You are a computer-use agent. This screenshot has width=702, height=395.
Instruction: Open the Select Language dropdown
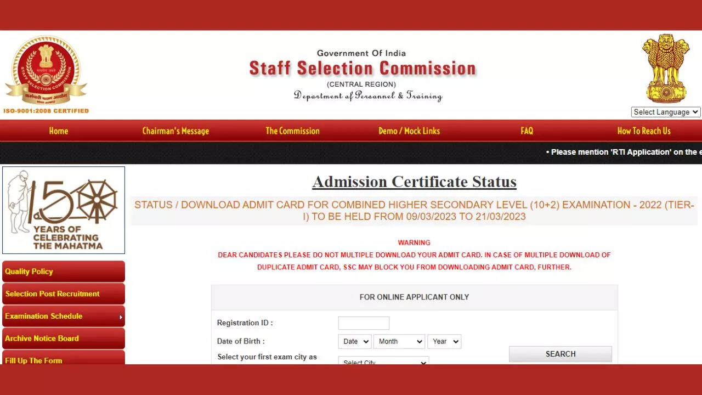(666, 112)
